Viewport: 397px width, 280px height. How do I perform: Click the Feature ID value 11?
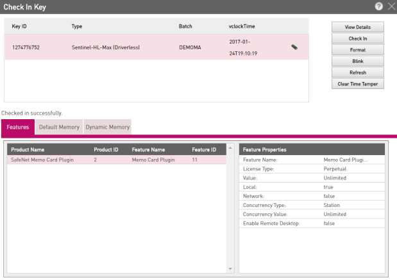pyautogui.click(x=194, y=160)
